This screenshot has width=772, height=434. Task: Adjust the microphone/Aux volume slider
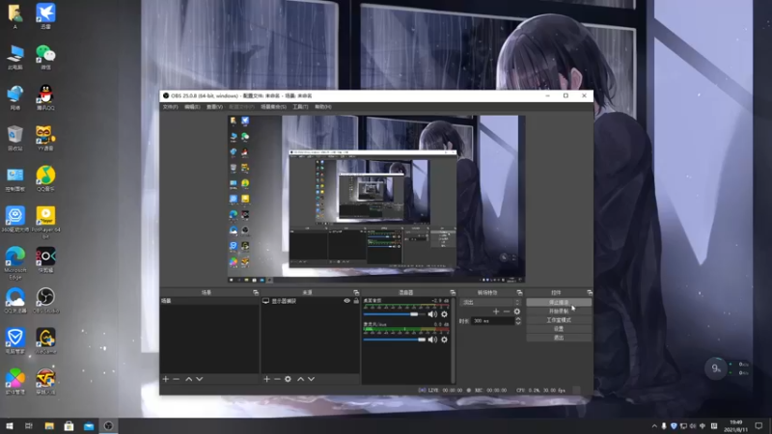tap(395, 339)
